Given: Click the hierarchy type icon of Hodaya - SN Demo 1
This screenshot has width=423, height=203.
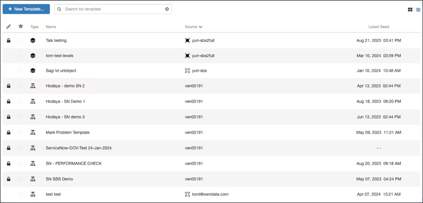Looking at the screenshot, I should 33,101.
